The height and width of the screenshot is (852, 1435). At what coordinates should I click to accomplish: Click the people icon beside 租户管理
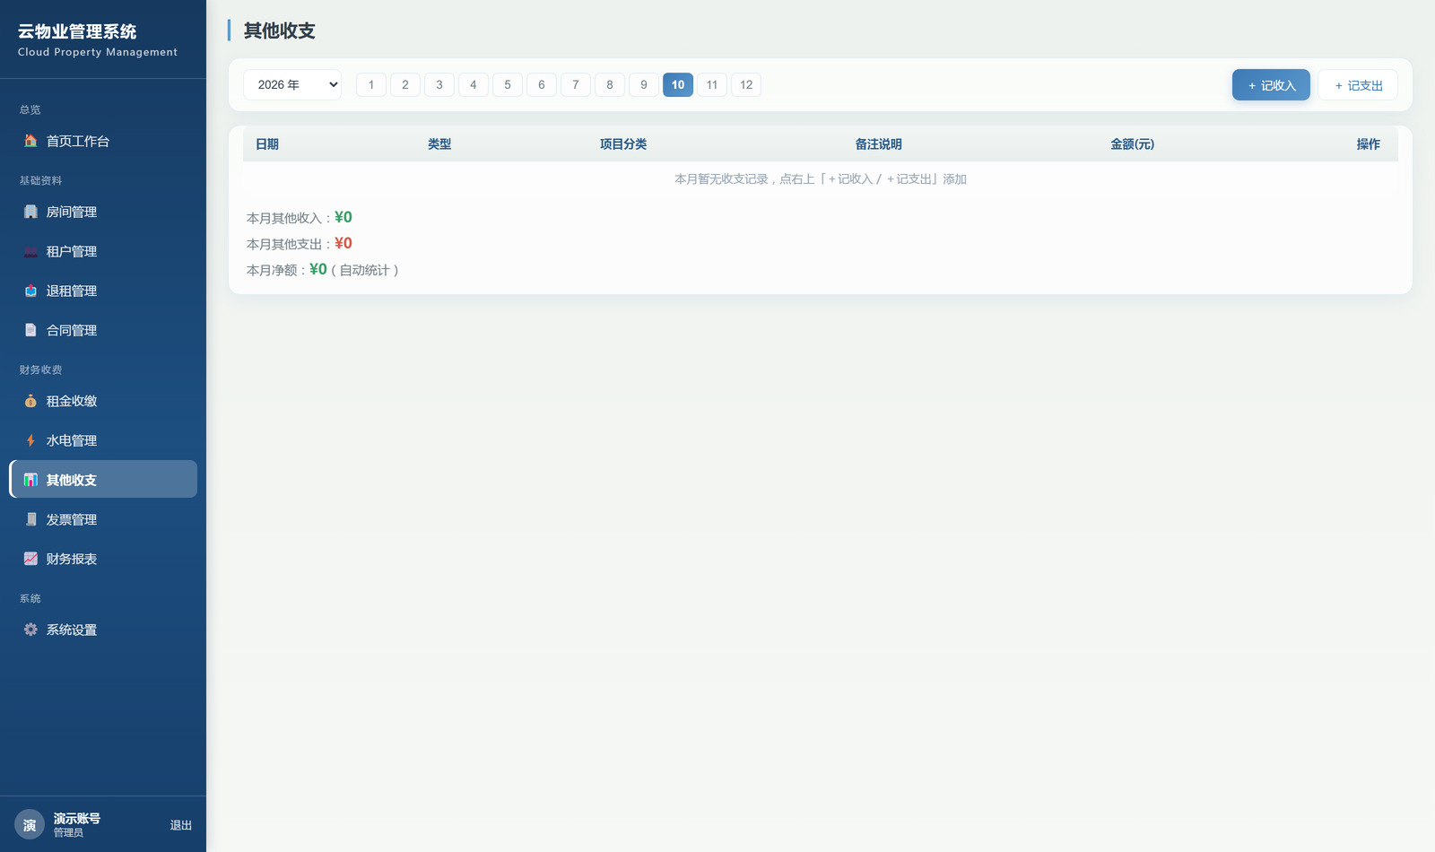tap(30, 251)
